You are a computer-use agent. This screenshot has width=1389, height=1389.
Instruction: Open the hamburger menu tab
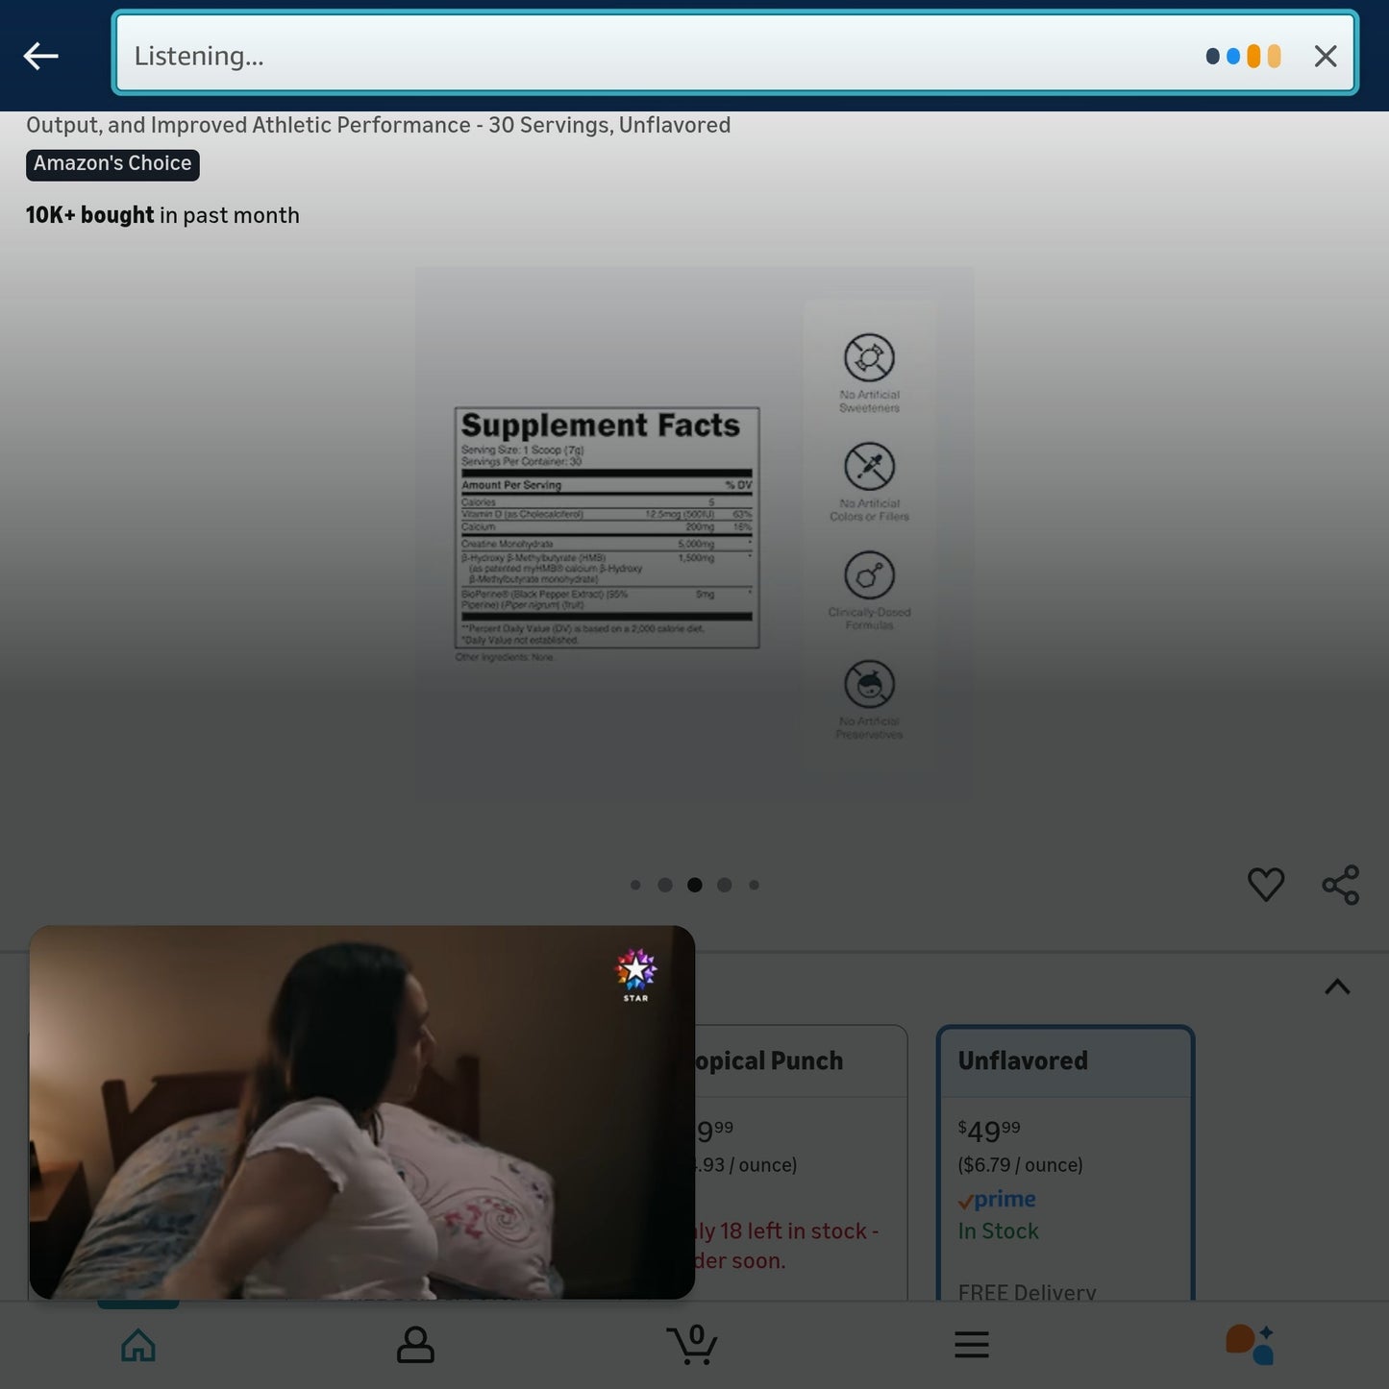(972, 1345)
